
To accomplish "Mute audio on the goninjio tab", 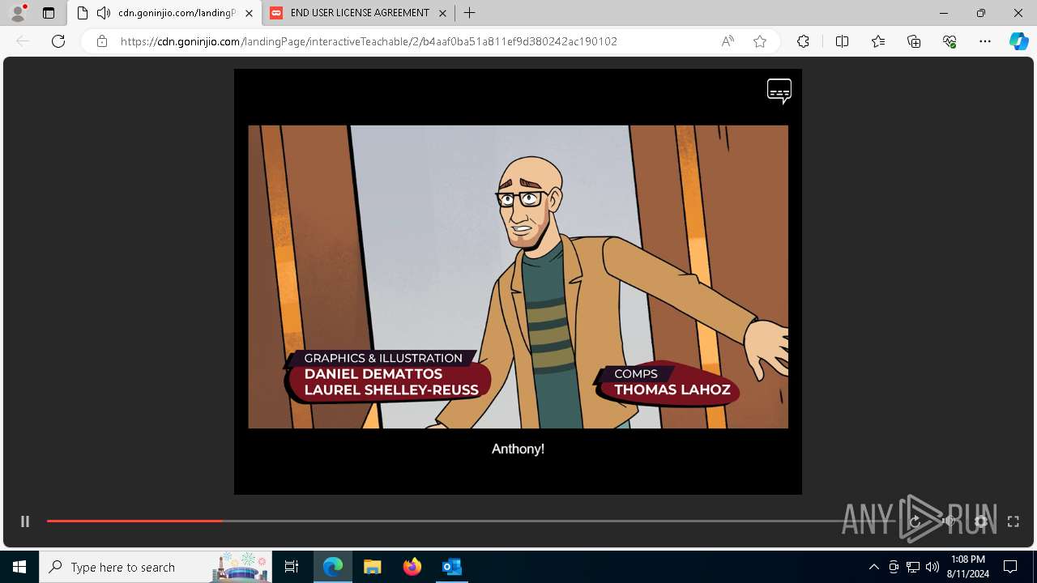I will pos(104,13).
